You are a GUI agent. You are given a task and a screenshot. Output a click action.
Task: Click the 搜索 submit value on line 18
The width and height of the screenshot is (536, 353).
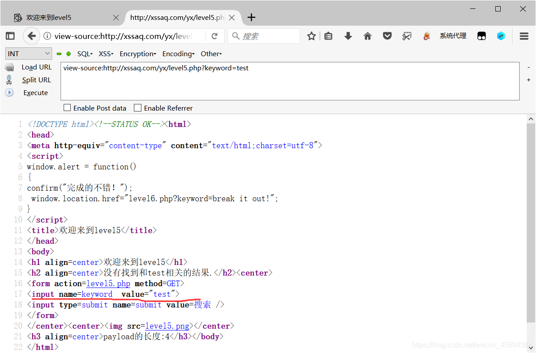pos(203,305)
